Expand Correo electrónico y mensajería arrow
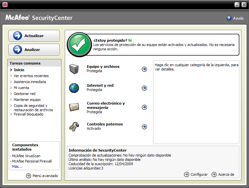The height and width of the screenshot is (188, 249). tap(144, 107)
